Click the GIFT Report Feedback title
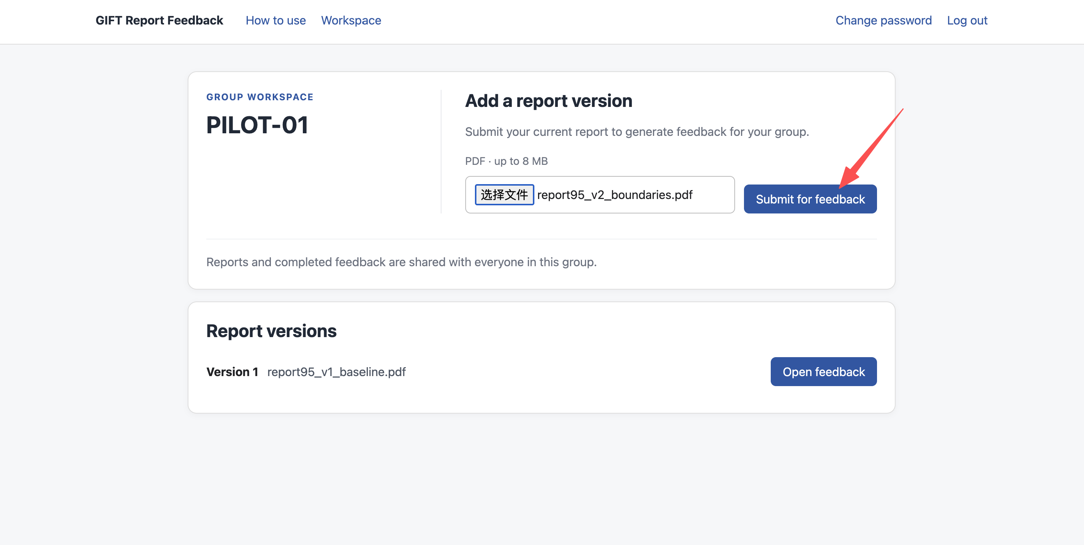The width and height of the screenshot is (1084, 545). tap(159, 20)
